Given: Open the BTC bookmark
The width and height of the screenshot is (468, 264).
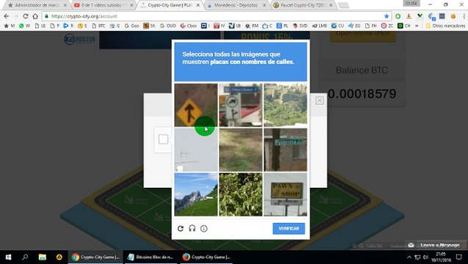Looking at the screenshot, I should click(x=98, y=26).
